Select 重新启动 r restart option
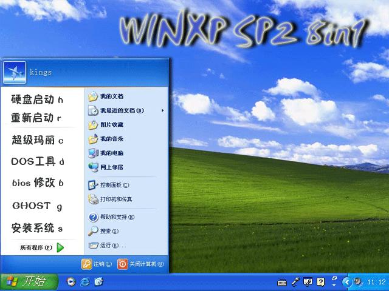389x291 pixels. [36, 118]
